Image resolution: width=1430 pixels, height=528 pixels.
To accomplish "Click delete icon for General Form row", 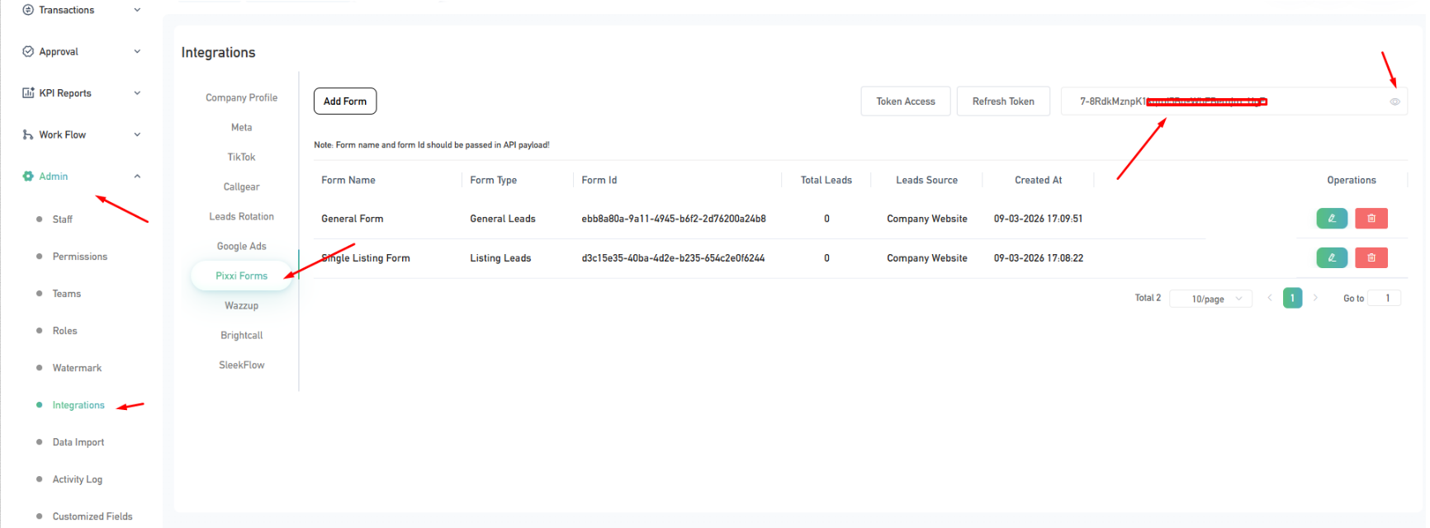I will coord(1371,219).
